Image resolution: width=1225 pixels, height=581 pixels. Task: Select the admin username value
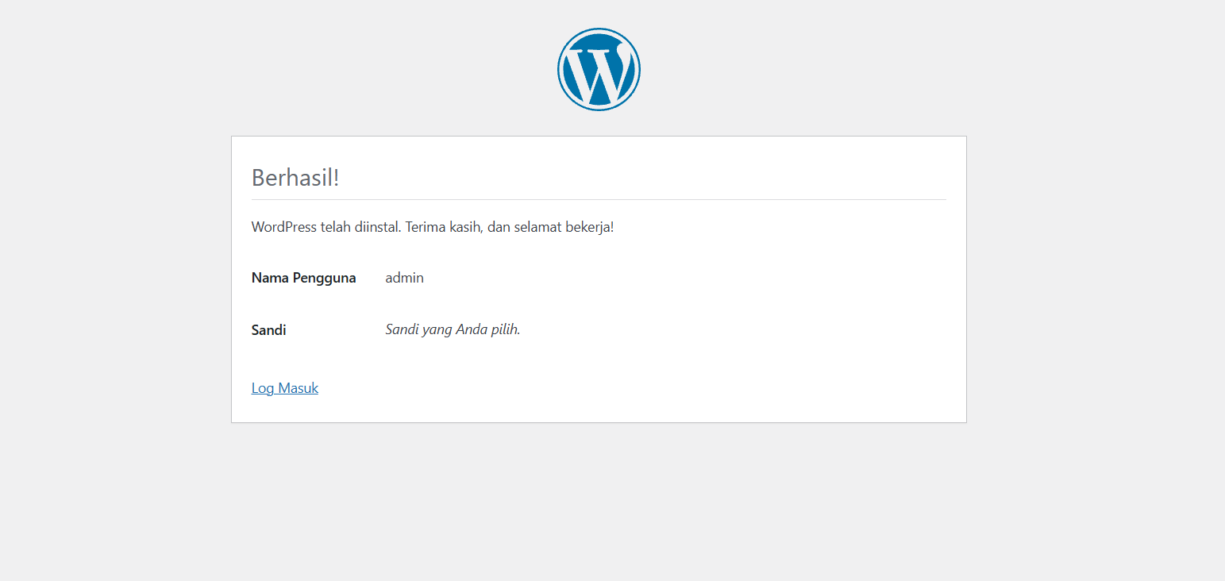click(404, 278)
